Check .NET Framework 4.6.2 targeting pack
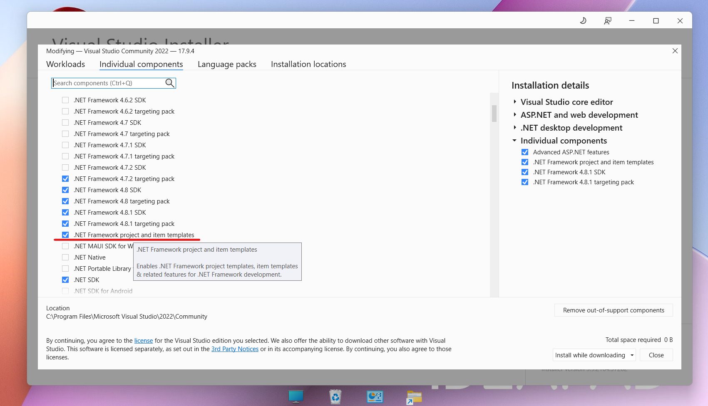 65,111
